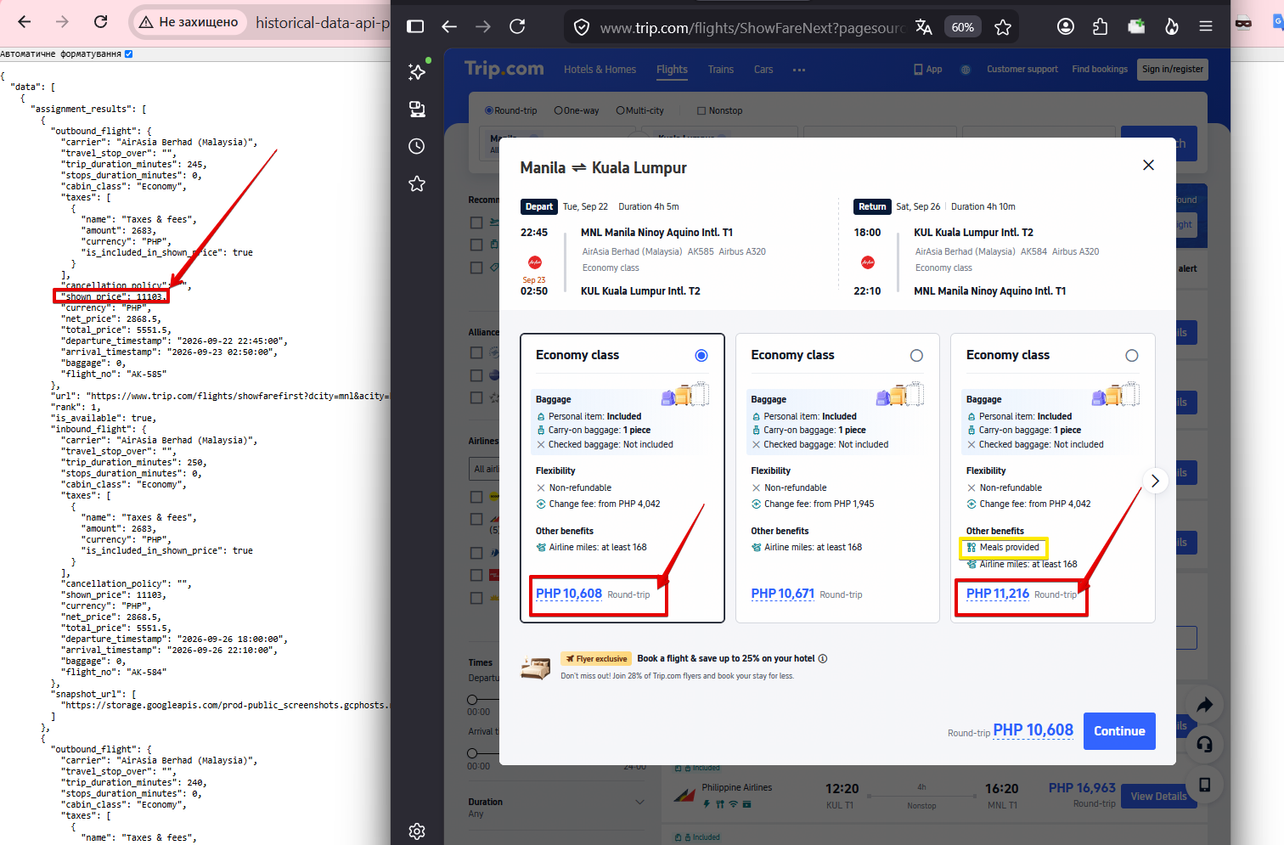Tick the Nonstop checkbox

coord(701,110)
